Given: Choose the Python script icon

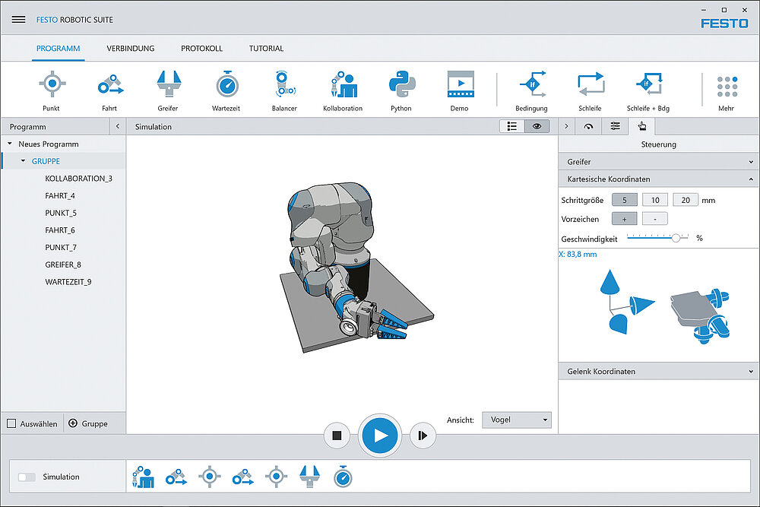Looking at the screenshot, I should pos(401,84).
